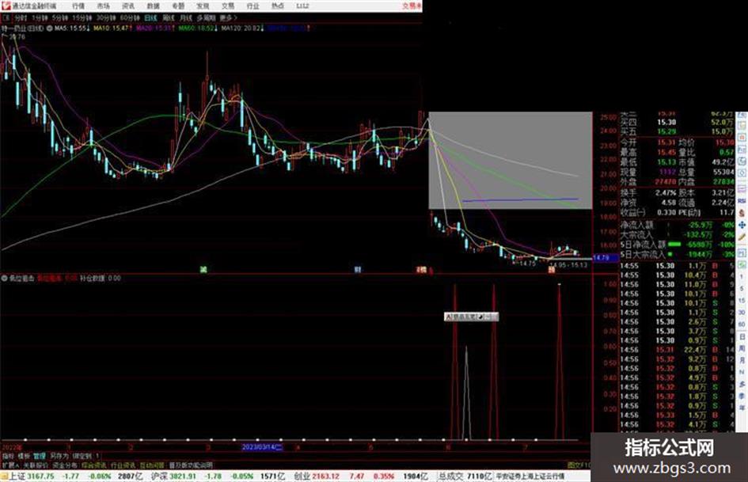This screenshot has width=748, height=482.
Task: Click the 买五 price 15.29 row
Action: coord(677,131)
